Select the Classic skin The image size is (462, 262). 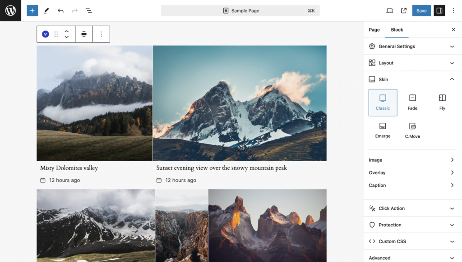click(x=383, y=102)
